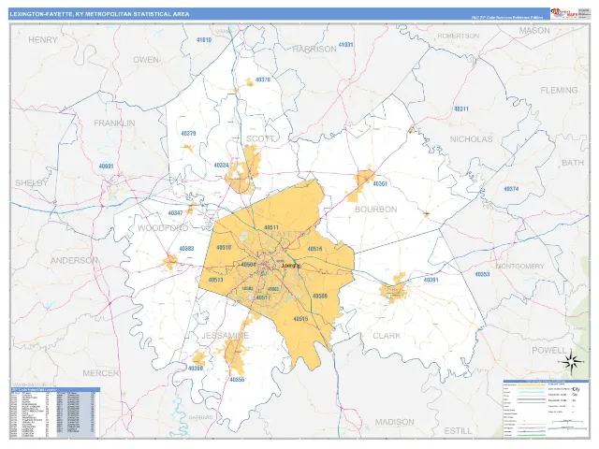Select the FRANKLIN county label
Screen dimensions: 599x449
click(114, 123)
